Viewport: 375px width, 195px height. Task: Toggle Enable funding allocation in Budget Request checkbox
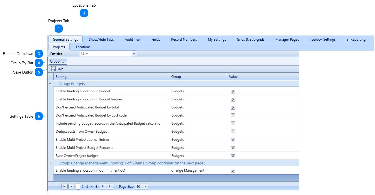coord(233,100)
